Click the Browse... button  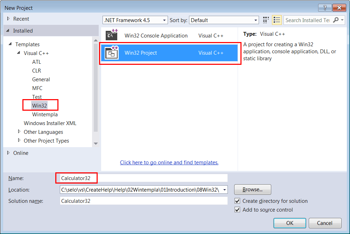pyautogui.click(x=253, y=190)
